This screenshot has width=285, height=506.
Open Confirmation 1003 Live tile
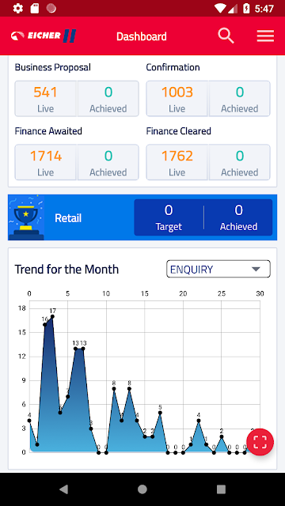click(x=177, y=98)
